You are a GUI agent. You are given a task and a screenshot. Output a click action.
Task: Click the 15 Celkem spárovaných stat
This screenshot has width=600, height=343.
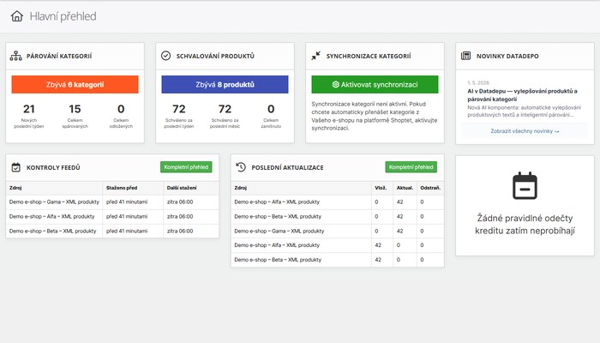click(x=75, y=116)
